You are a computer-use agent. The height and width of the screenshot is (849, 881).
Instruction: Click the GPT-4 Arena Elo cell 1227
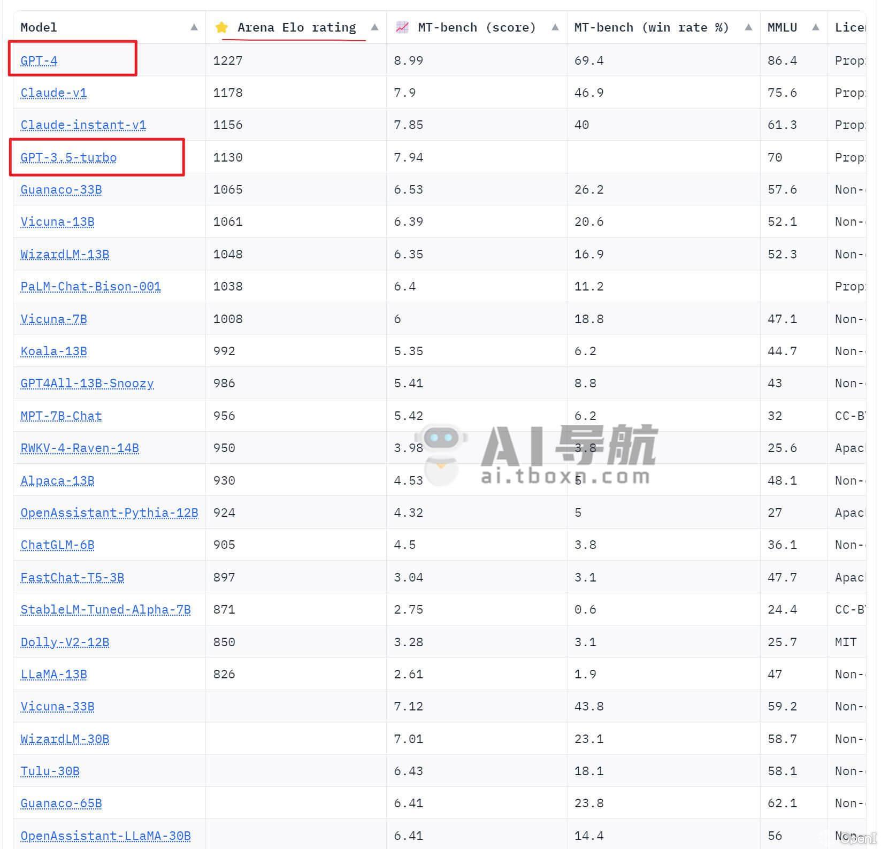click(x=228, y=60)
